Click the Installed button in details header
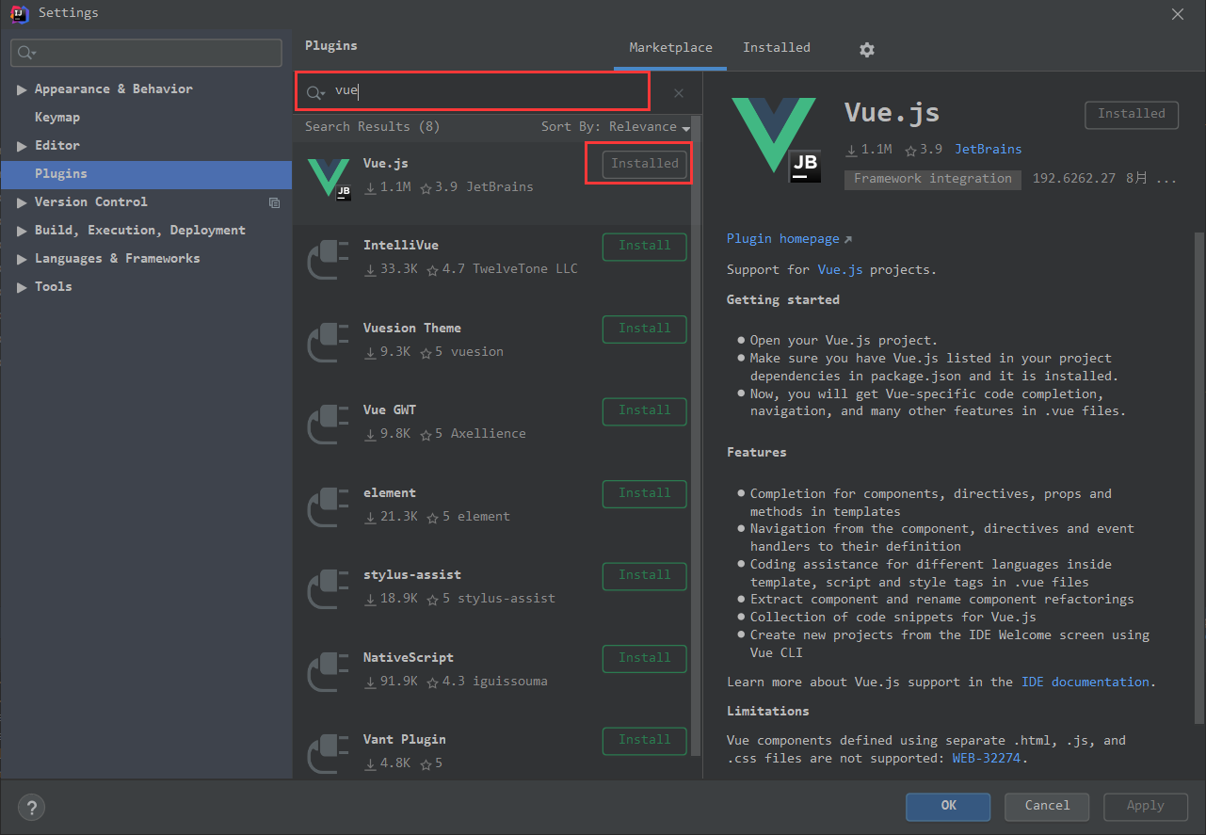This screenshot has height=835, width=1206. point(1132,114)
